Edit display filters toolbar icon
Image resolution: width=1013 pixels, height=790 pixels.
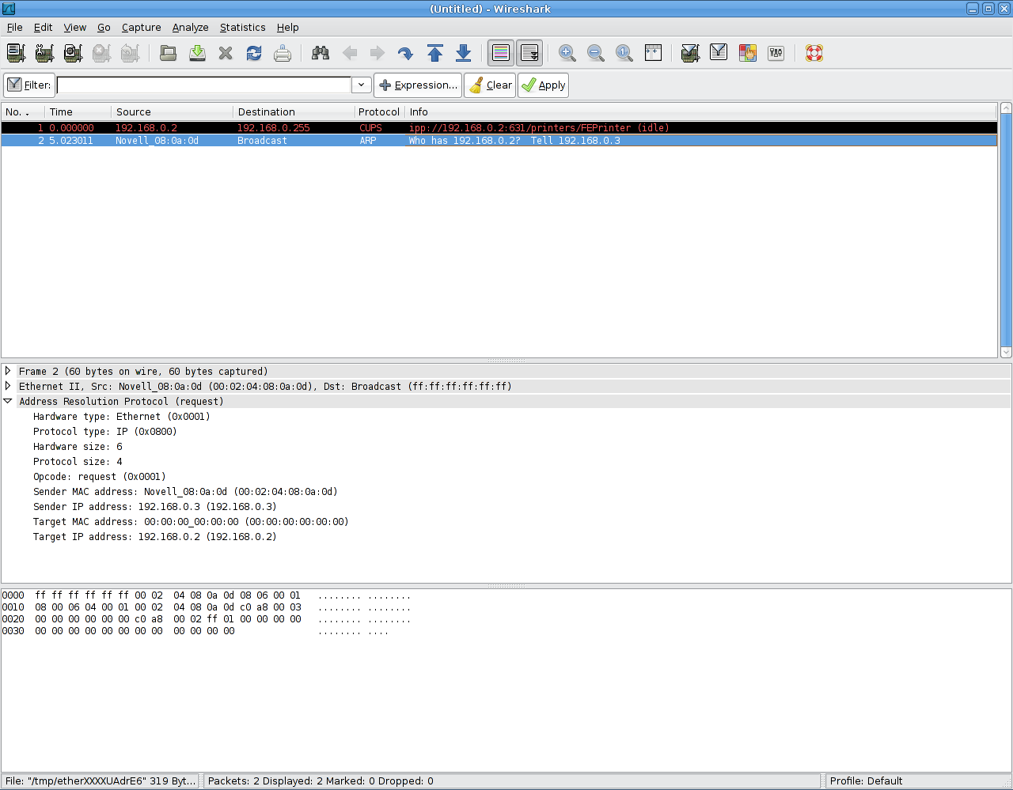[x=719, y=53]
